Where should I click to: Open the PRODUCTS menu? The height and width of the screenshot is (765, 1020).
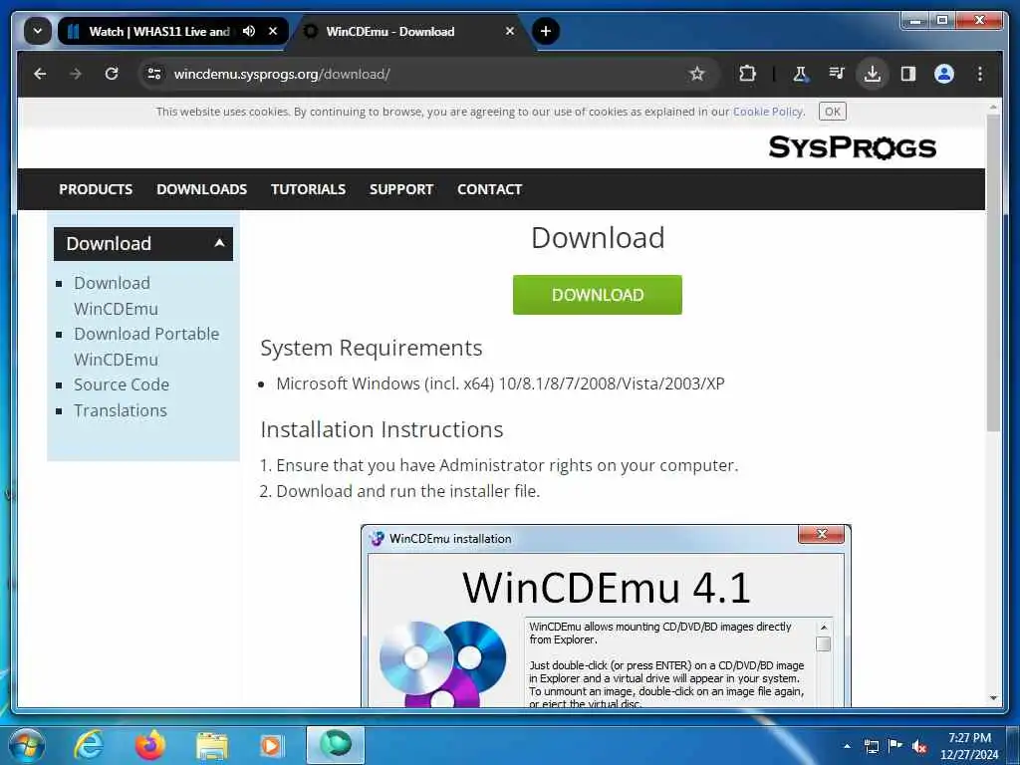coord(96,189)
